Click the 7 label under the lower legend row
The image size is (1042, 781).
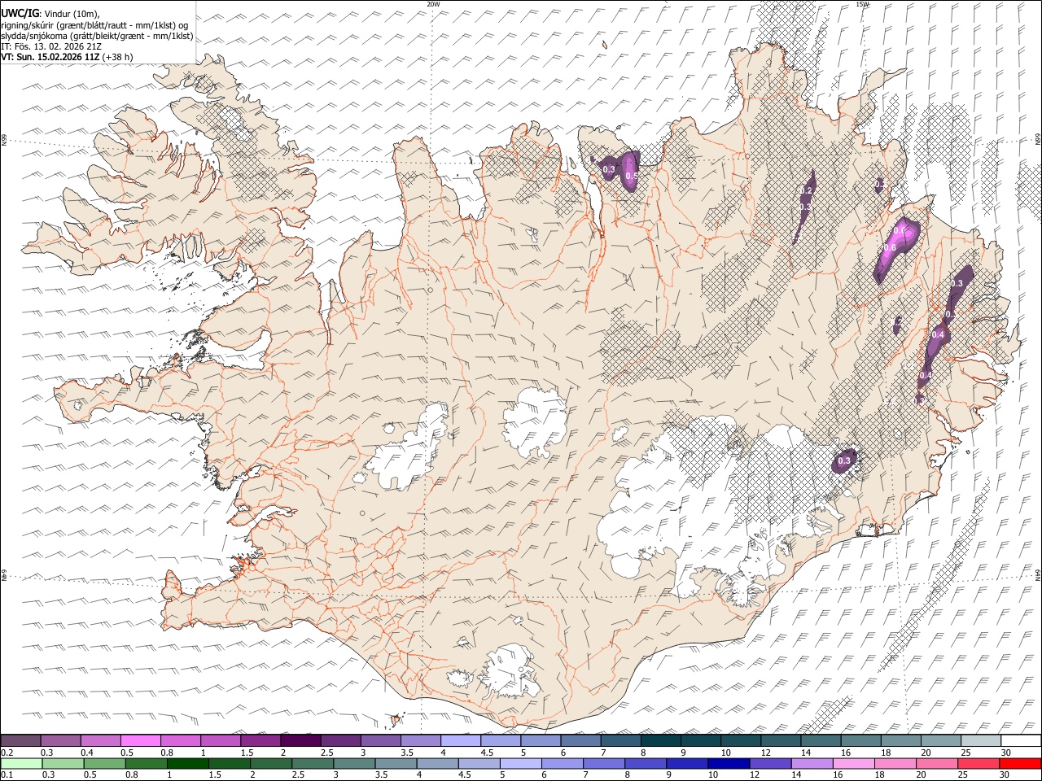coord(584,775)
